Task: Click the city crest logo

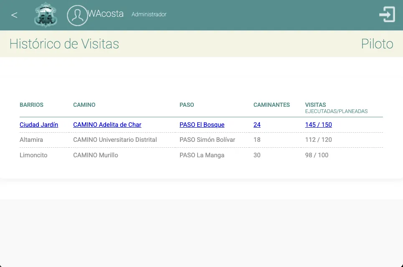Action: pos(46,15)
